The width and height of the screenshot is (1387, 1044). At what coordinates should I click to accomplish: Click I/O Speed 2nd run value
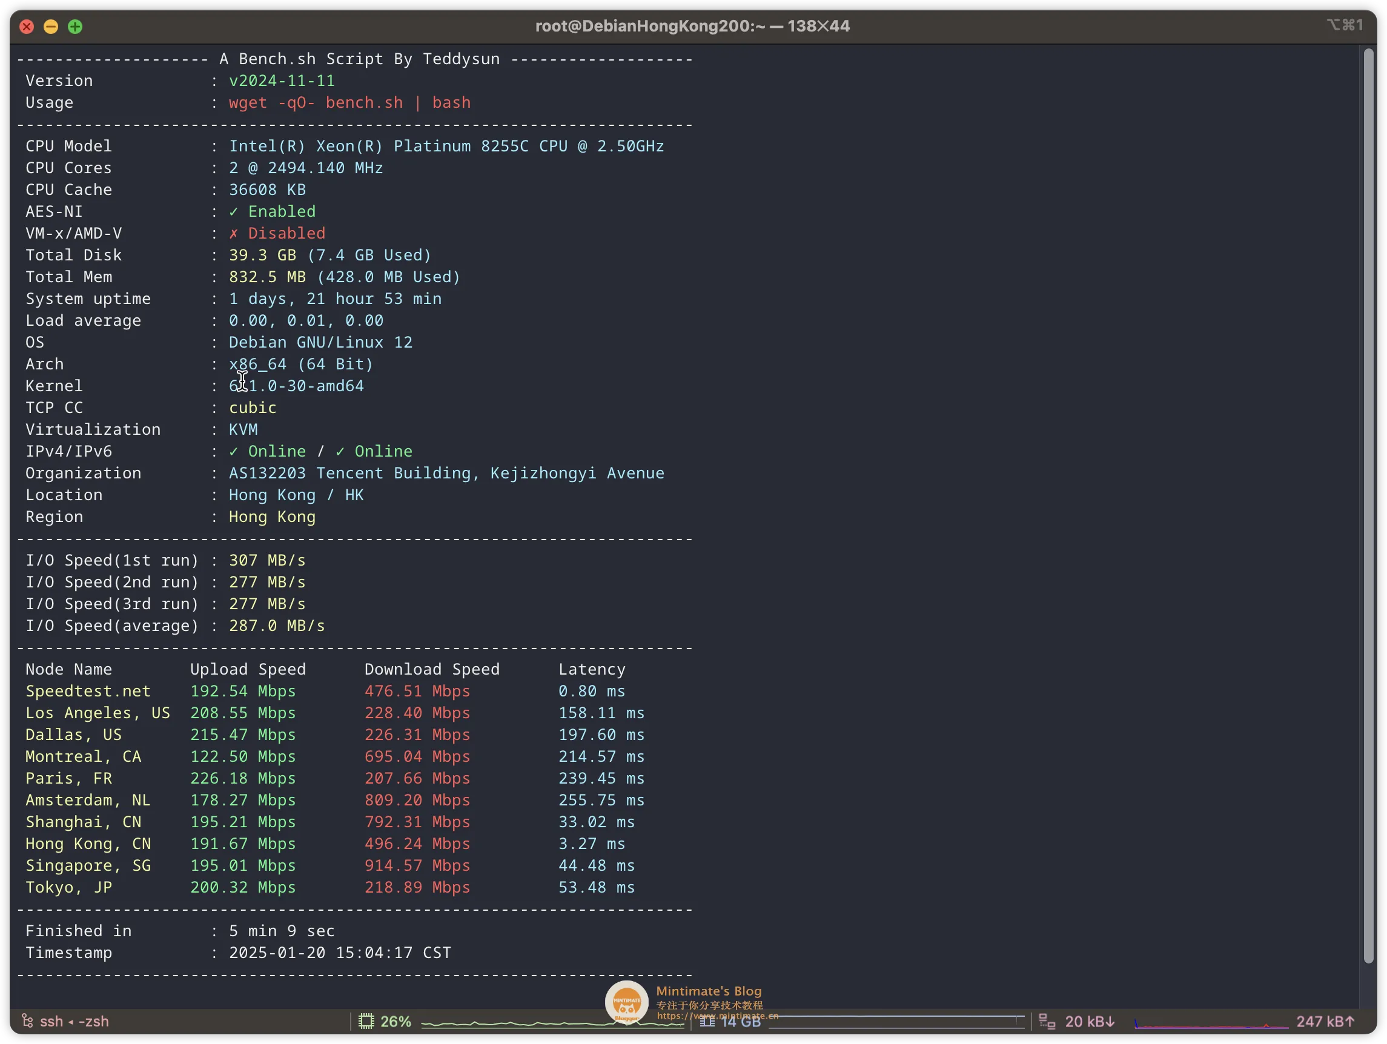(x=267, y=583)
